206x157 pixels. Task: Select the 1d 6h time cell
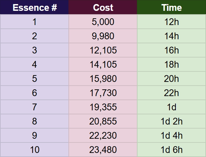click(171, 150)
